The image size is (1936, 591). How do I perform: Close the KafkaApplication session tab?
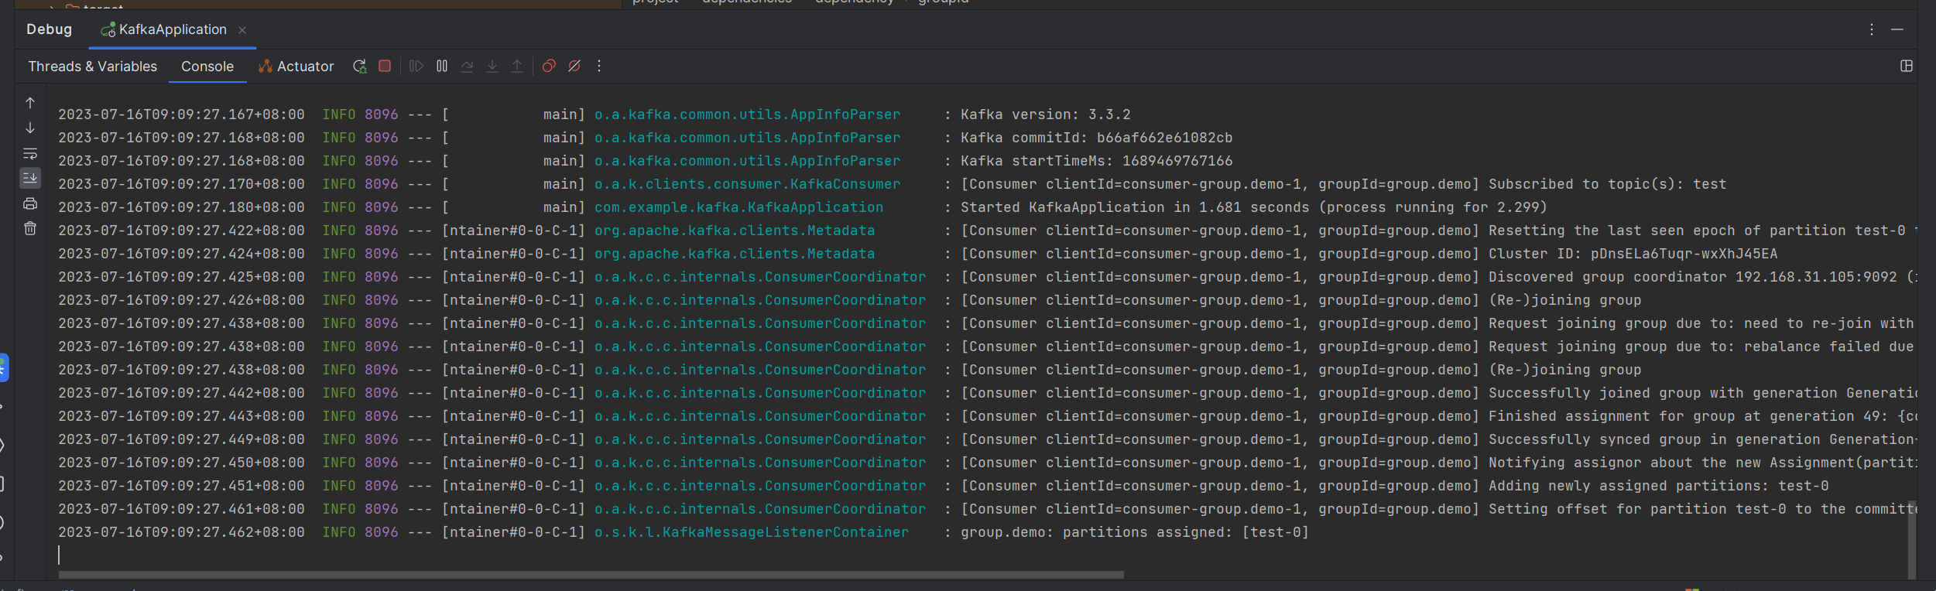click(x=242, y=30)
